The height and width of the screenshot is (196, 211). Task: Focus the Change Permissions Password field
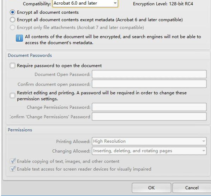pyautogui.click(x=149, y=107)
